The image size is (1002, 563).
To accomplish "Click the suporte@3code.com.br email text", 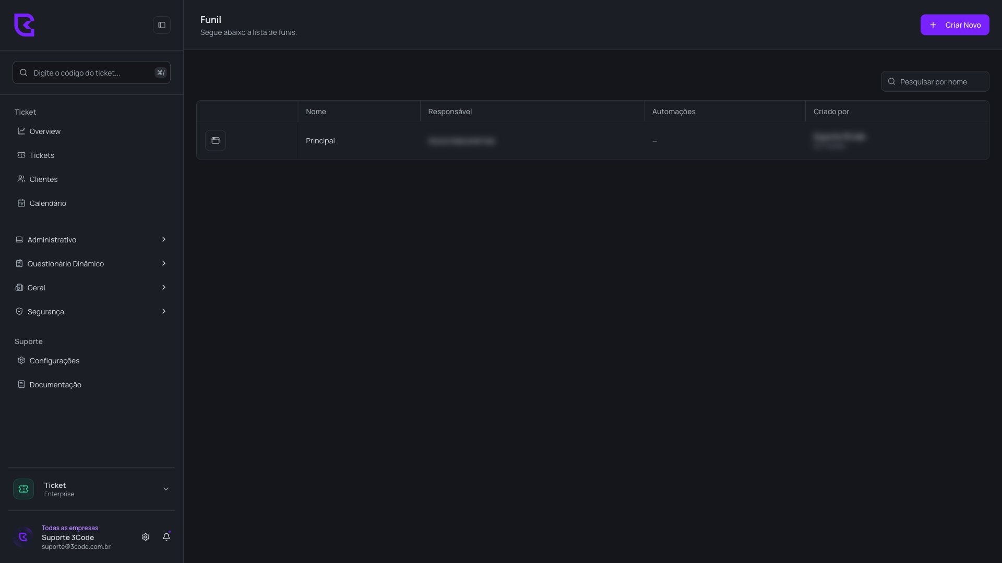I will 76,547.
